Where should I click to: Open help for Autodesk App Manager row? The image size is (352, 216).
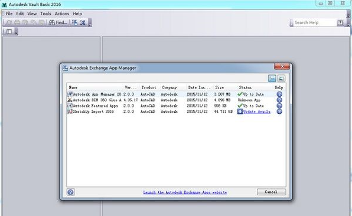tap(279, 94)
